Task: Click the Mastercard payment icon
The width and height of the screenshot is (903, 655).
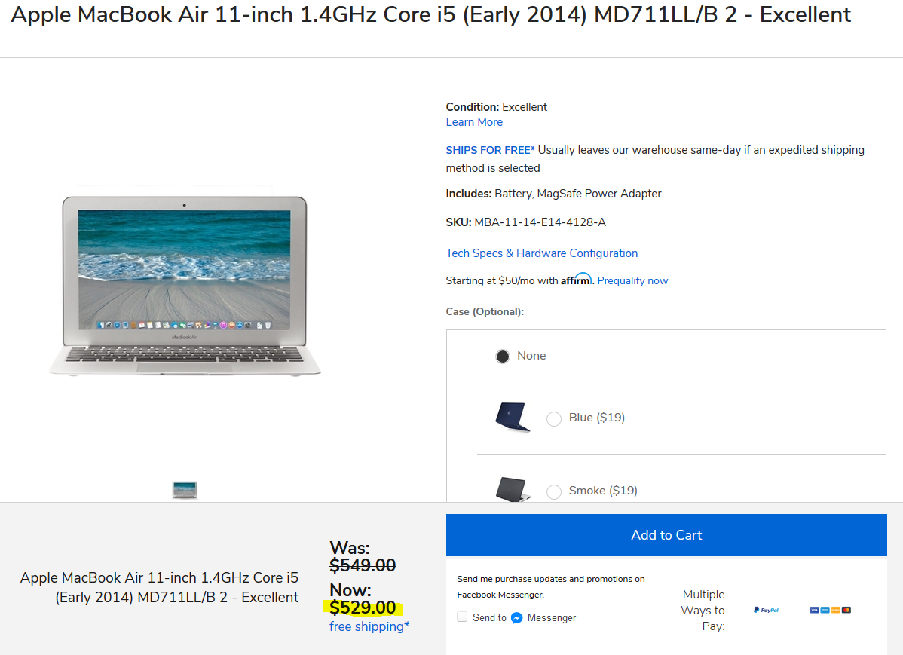Action: click(x=846, y=610)
